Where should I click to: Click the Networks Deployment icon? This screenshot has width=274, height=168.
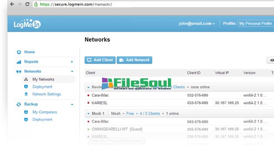coord(26,87)
